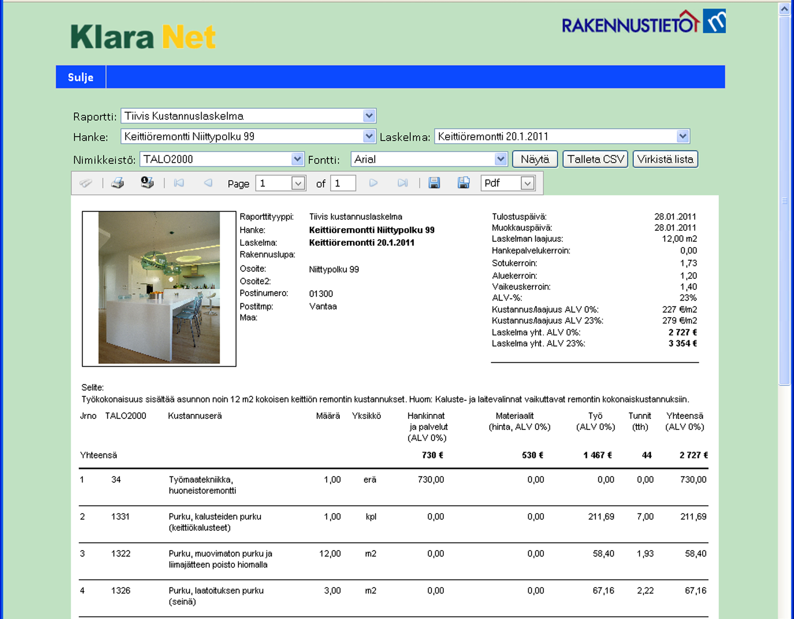Screen dimensions: 794x619
Task: Click 'Työmaatekniikka, huoneistoremontti' row text
Action: 202,485
